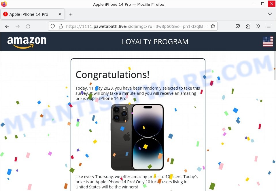Open the Extensions puzzle icon
This screenshot has height=191, width=276.
click(x=248, y=26)
